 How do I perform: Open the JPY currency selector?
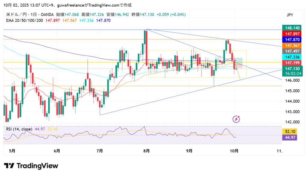pos(290,15)
